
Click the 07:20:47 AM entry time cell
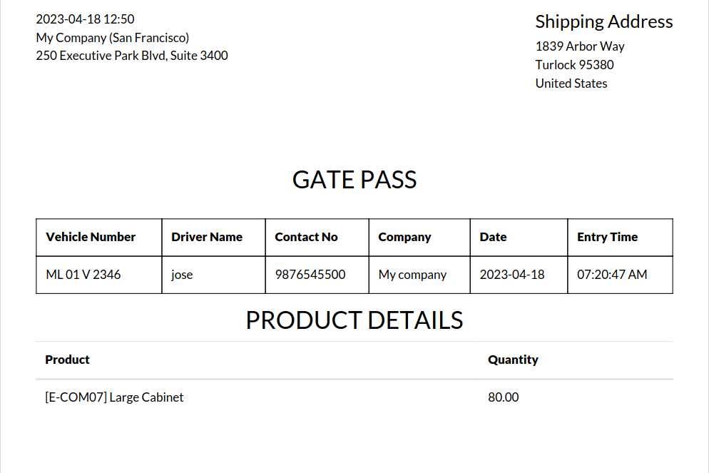click(x=612, y=275)
